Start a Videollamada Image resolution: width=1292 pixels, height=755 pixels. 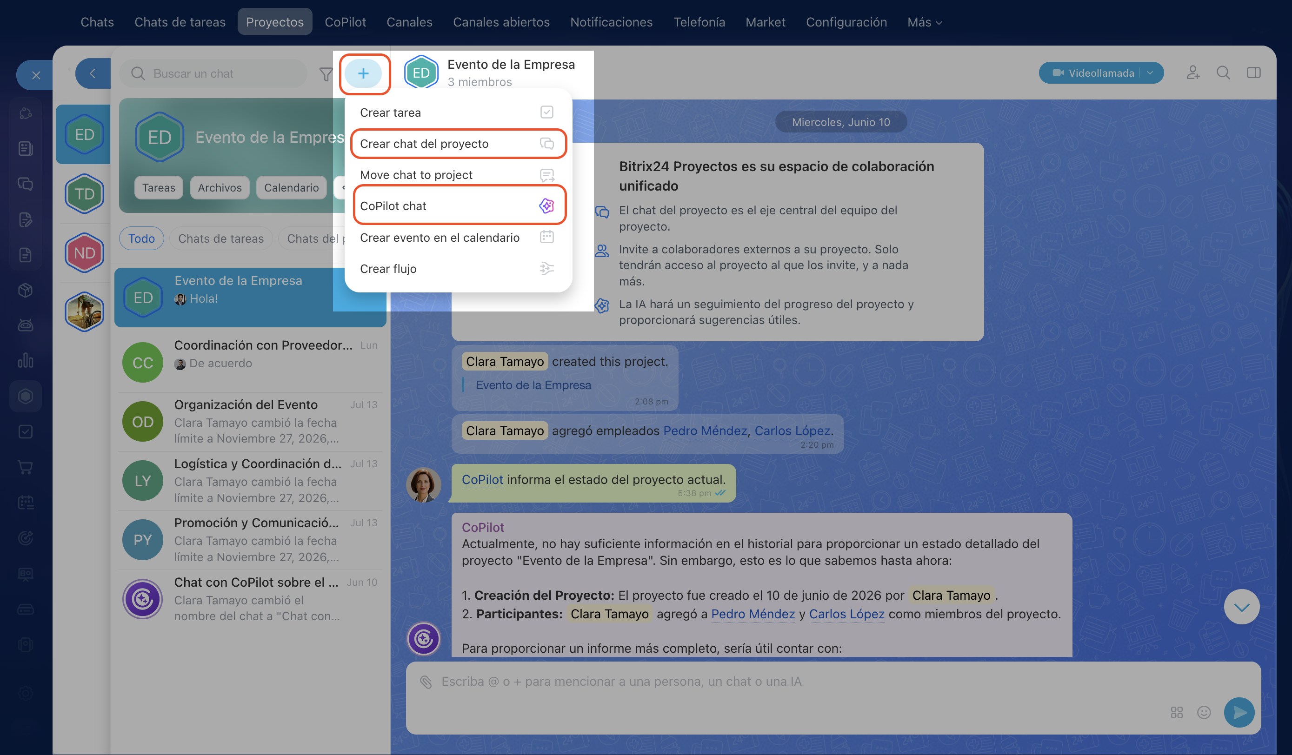[x=1092, y=73]
